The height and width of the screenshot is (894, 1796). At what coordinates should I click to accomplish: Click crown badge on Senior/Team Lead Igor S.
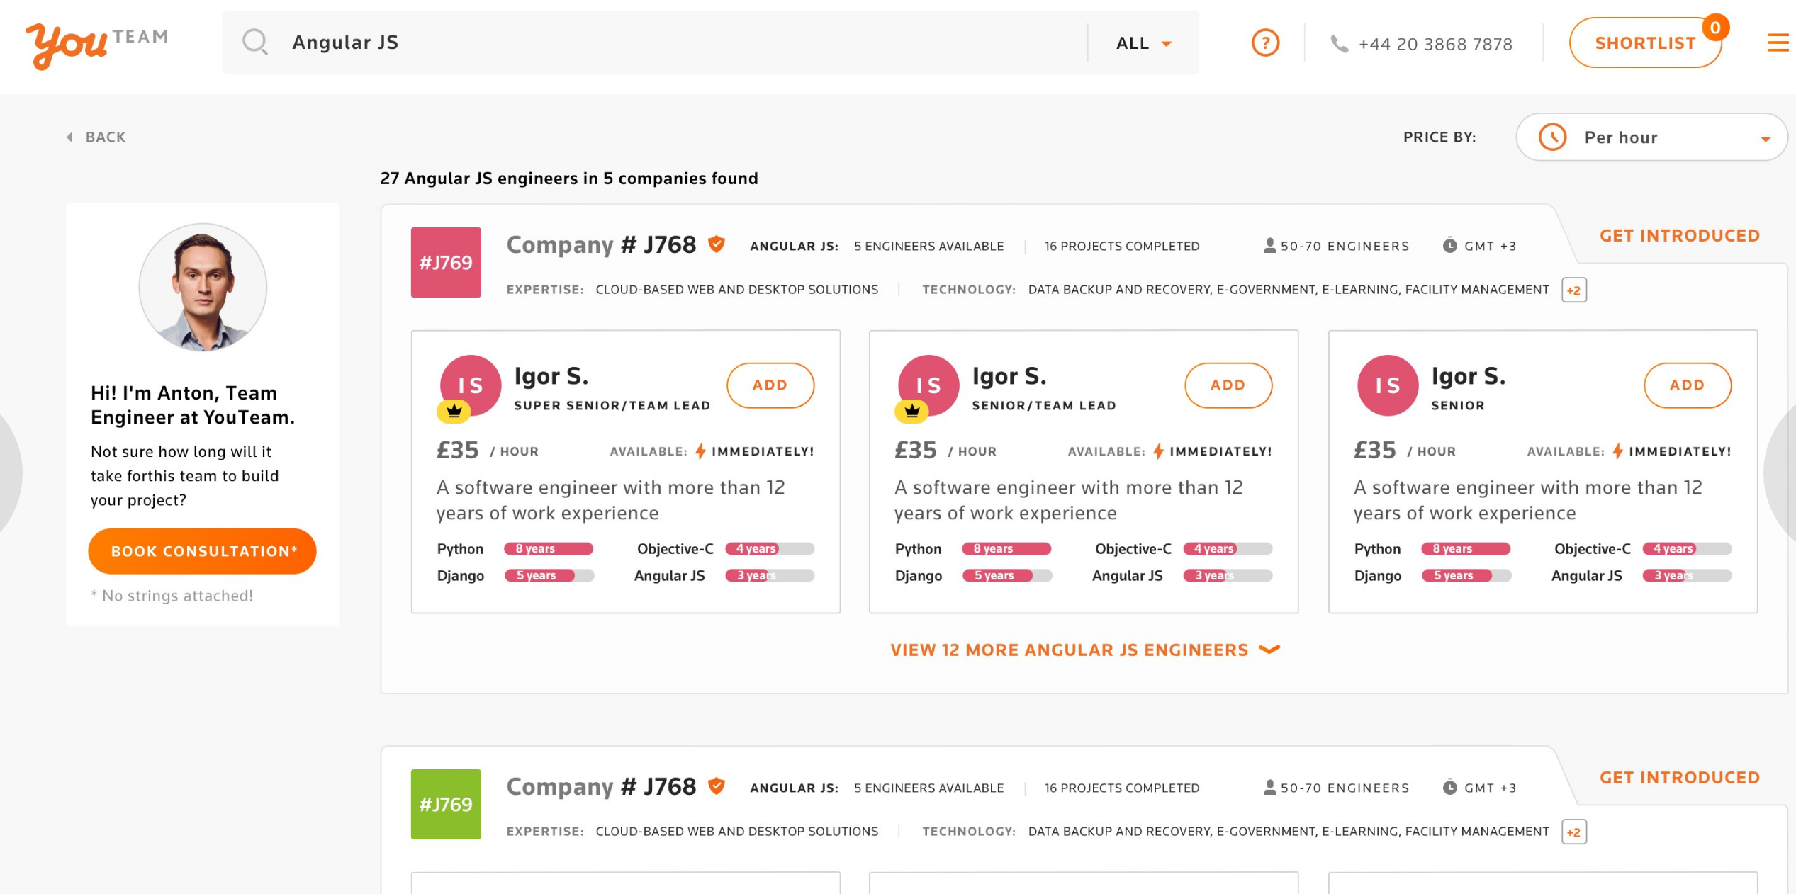(x=911, y=412)
